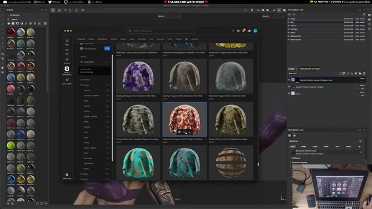Hide the second Spandex Heather layer
Screen dimensions: 372x209
pos(289,87)
